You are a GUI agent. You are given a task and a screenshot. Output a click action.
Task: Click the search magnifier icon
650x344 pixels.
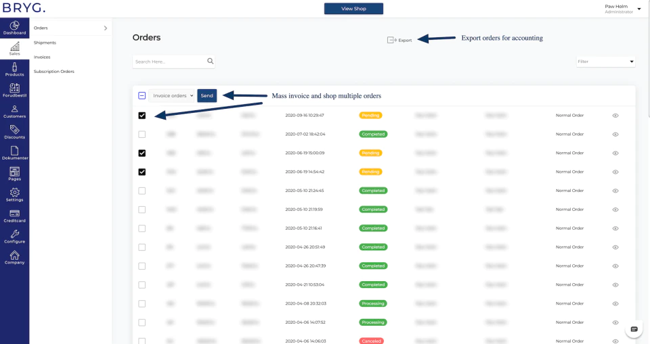(210, 62)
